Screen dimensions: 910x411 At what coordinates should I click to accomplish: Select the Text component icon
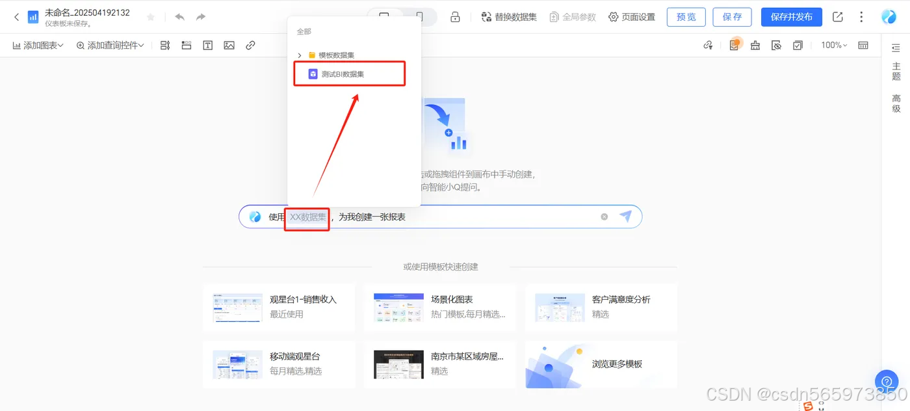[x=208, y=45]
